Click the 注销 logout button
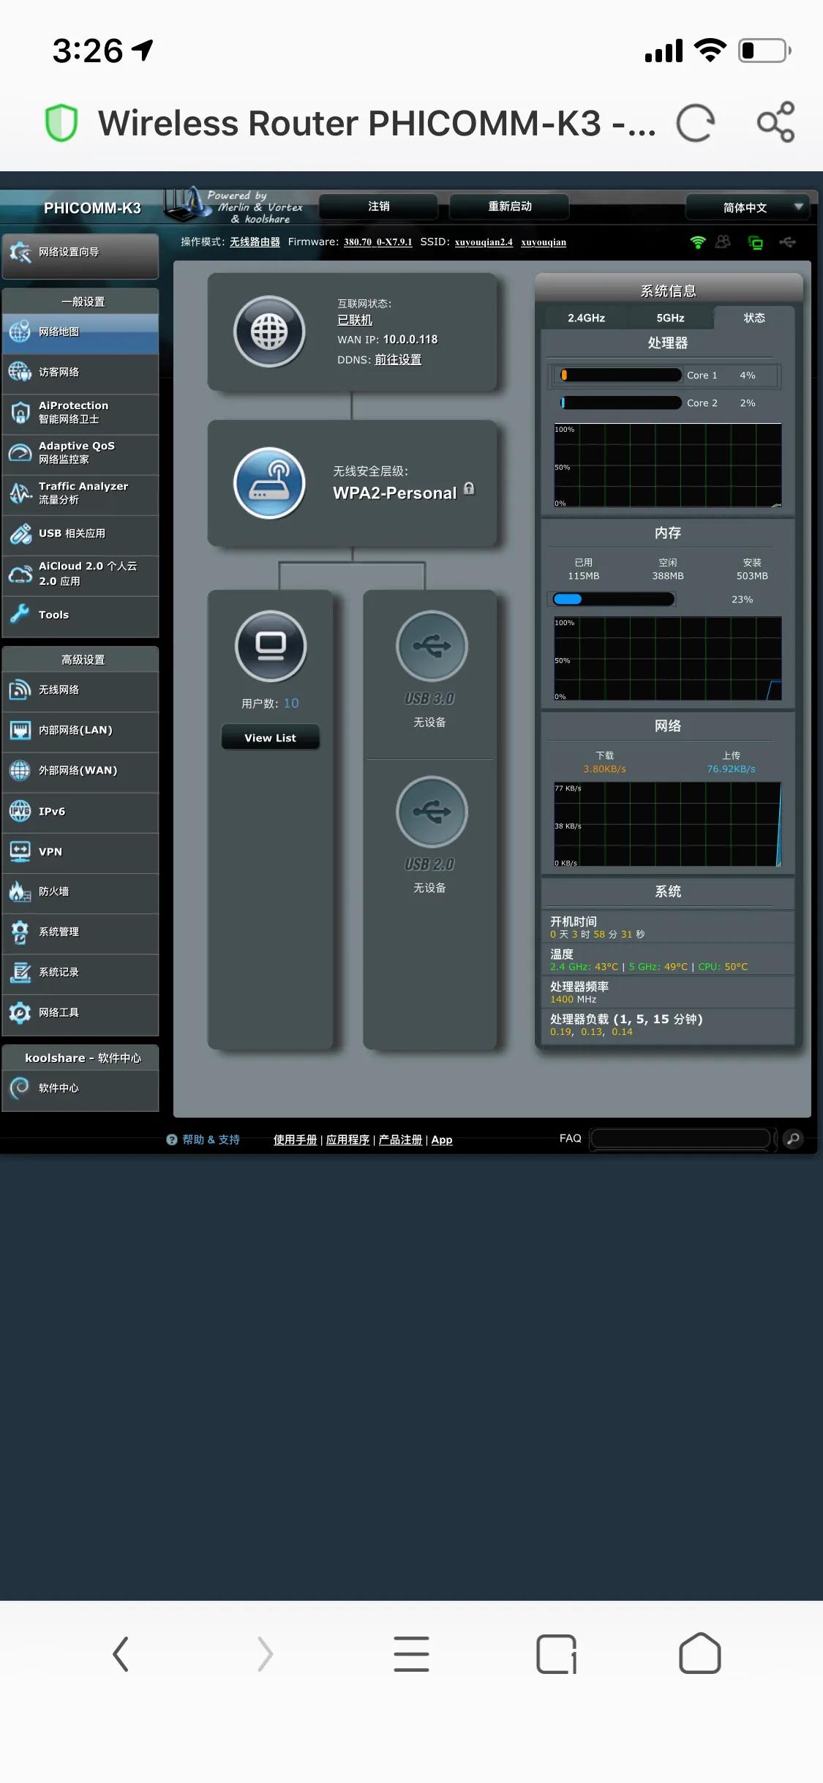Image resolution: width=823 pixels, height=1783 pixels. pyautogui.click(x=378, y=207)
